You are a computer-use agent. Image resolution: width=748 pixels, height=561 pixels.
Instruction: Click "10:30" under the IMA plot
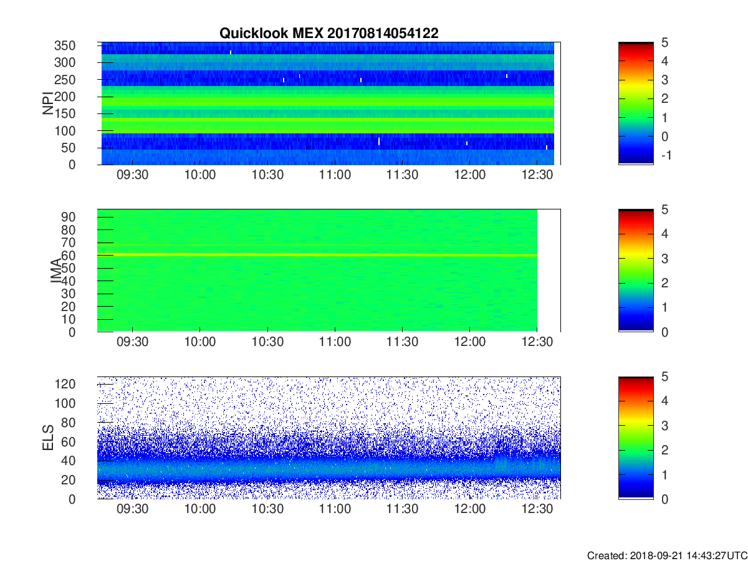click(x=267, y=342)
